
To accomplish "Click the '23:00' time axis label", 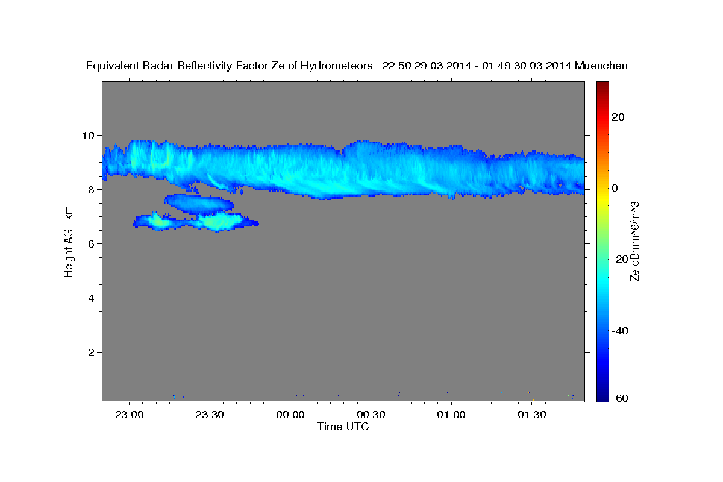I will pos(130,414).
